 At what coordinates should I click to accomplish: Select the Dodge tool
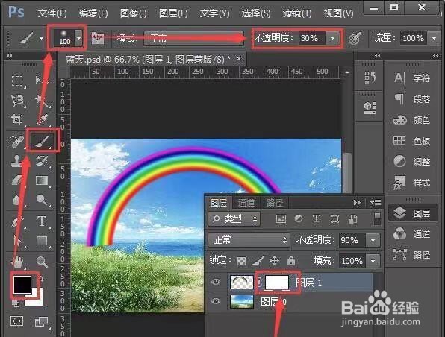tap(42, 200)
